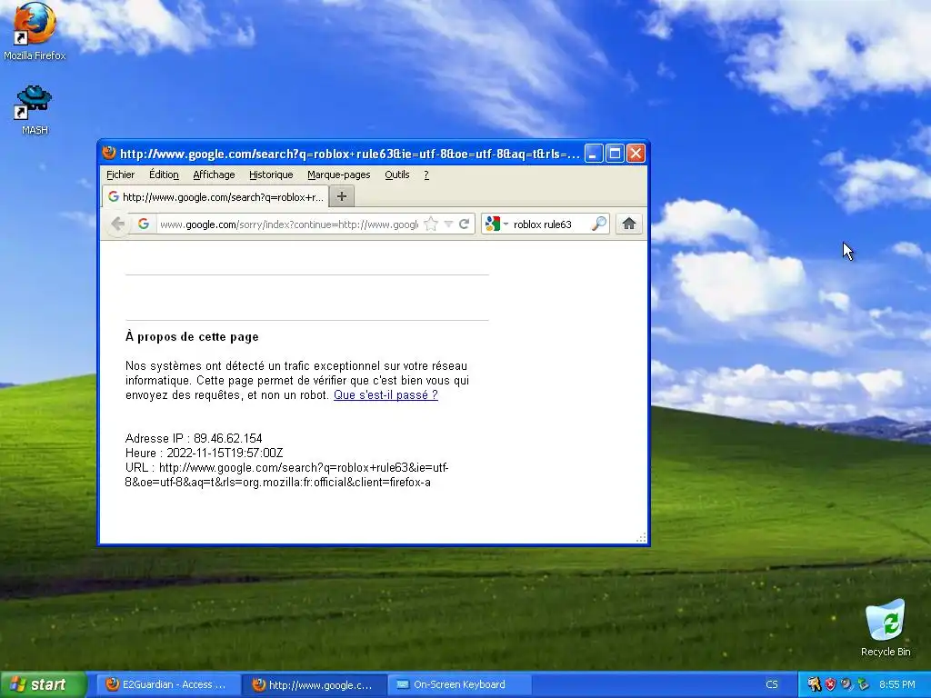Open a new tab with the plus button
This screenshot has height=698, width=931.
[x=342, y=196]
